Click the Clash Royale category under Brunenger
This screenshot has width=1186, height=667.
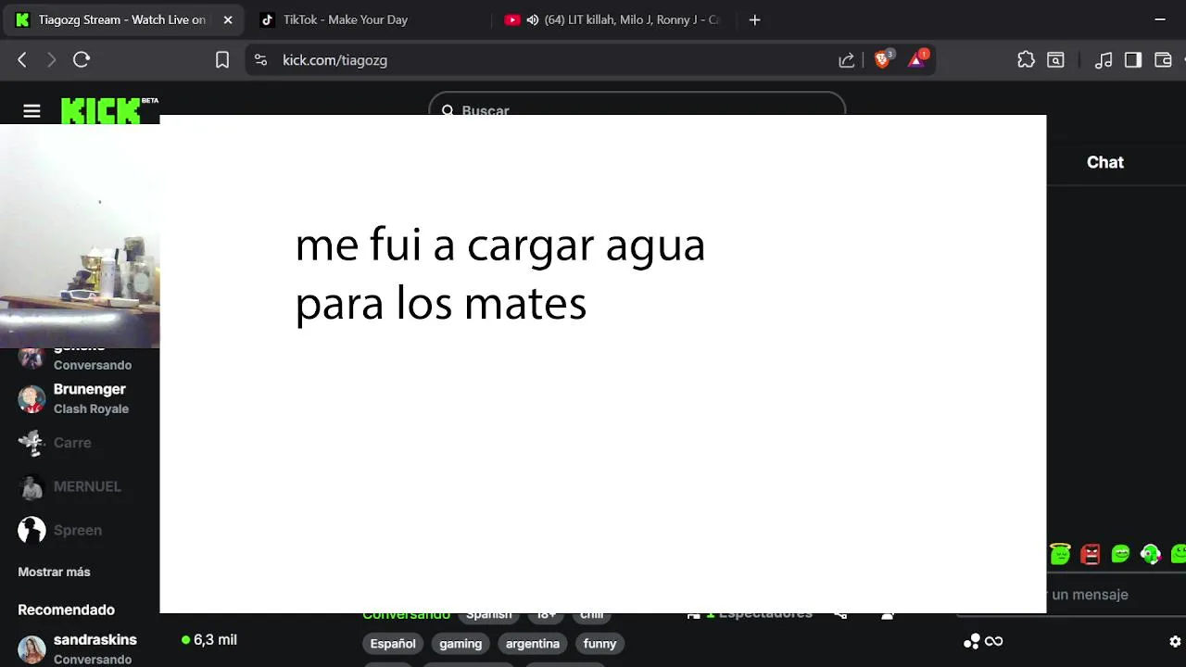[91, 409]
